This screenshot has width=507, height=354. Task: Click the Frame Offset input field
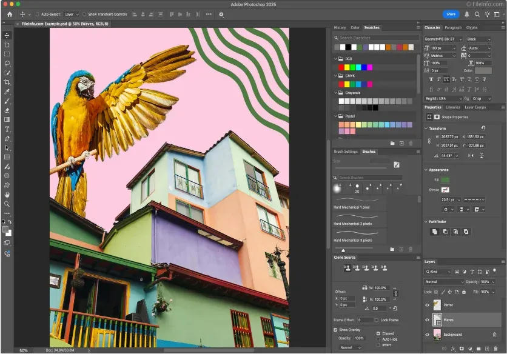click(365, 320)
